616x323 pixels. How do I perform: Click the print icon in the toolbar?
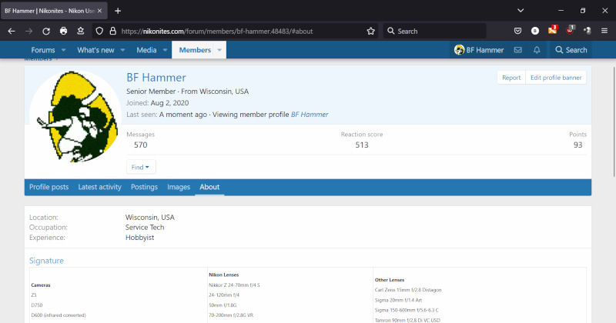(63, 32)
